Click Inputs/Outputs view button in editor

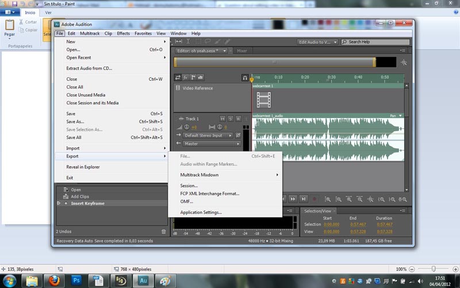(178, 78)
